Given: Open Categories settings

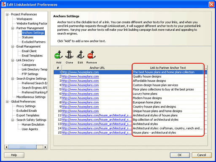Looking at the screenshot, I should [29, 65].
